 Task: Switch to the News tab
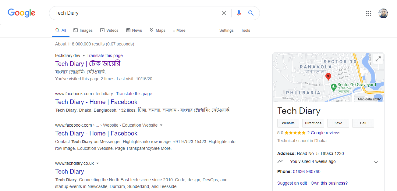pos(134,30)
